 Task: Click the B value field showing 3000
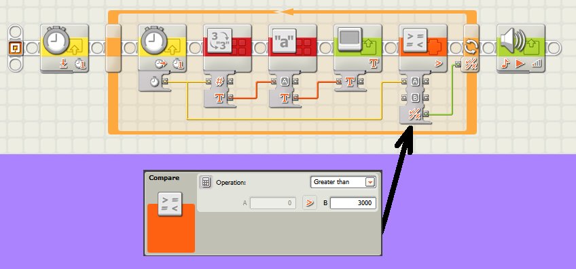tap(353, 203)
